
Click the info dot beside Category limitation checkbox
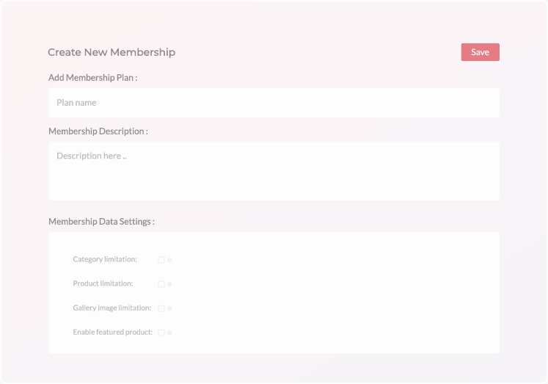coord(169,260)
